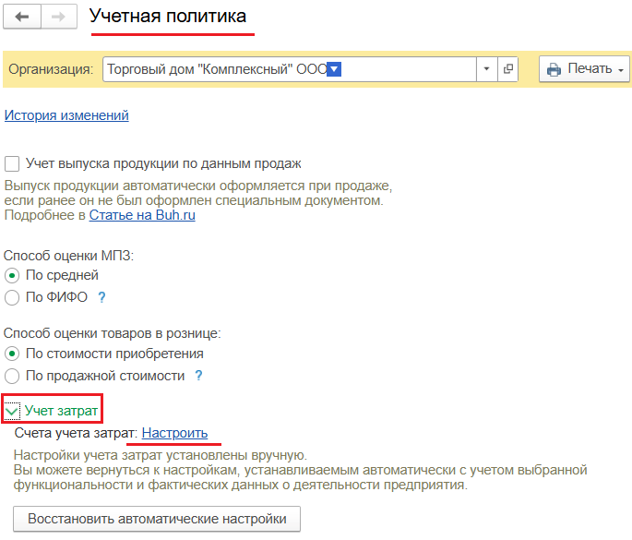
Task: Go forward with the right arrow button
Action: pyautogui.click(x=59, y=17)
